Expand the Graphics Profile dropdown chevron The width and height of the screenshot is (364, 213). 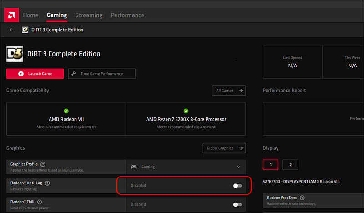[238, 167]
